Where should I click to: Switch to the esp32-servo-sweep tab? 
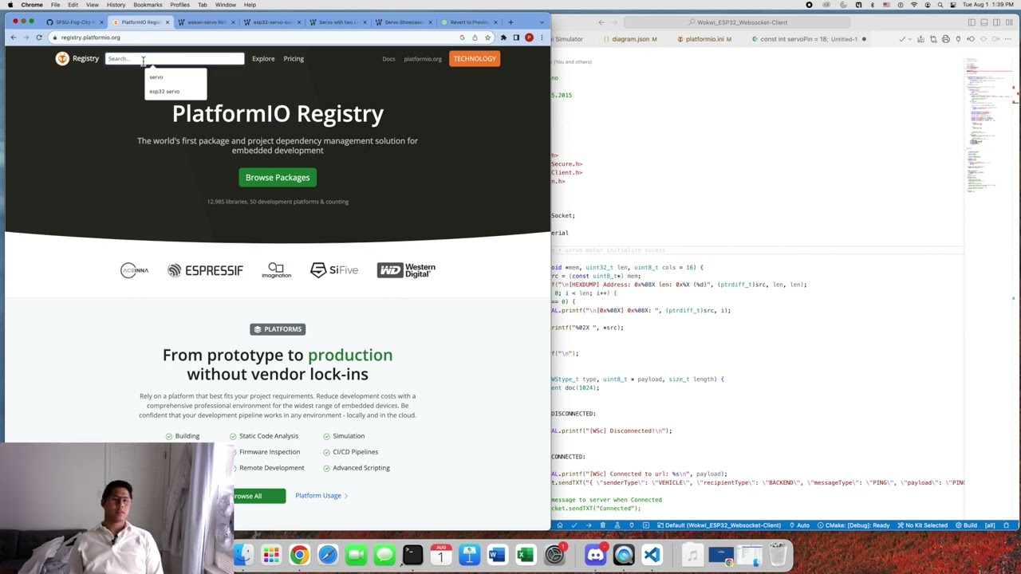point(271,22)
